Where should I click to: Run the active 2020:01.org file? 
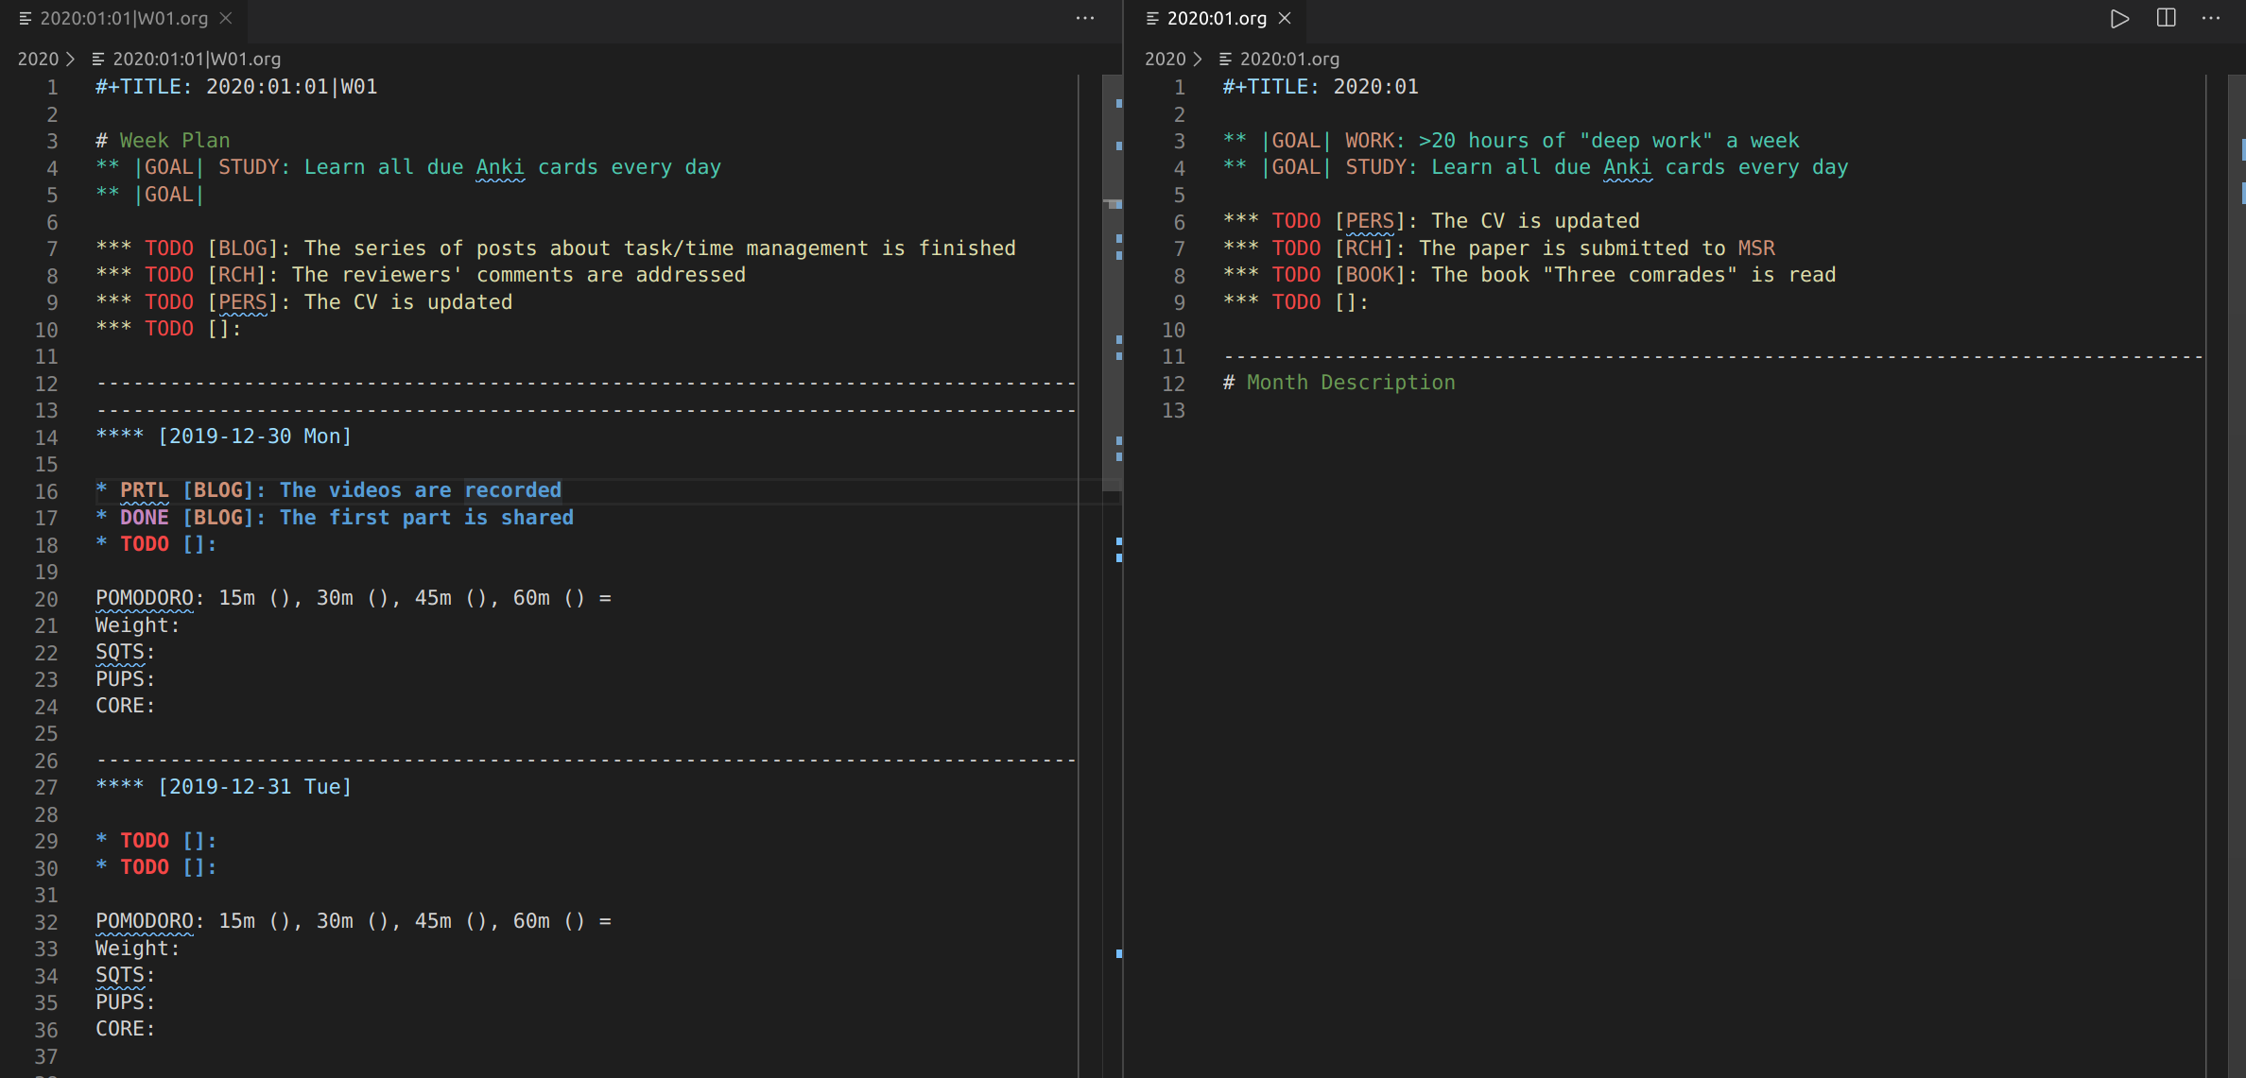(x=2119, y=18)
